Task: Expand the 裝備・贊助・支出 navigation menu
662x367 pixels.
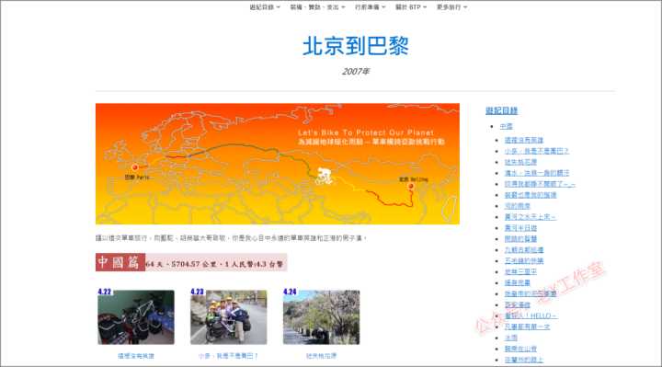Action: pyautogui.click(x=317, y=7)
